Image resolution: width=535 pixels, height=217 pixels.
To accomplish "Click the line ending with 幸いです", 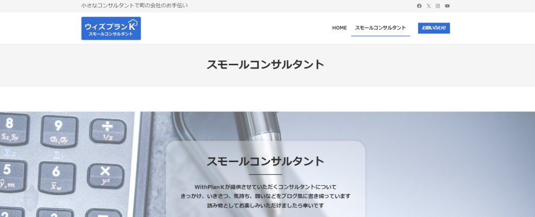I will [265, 205].
